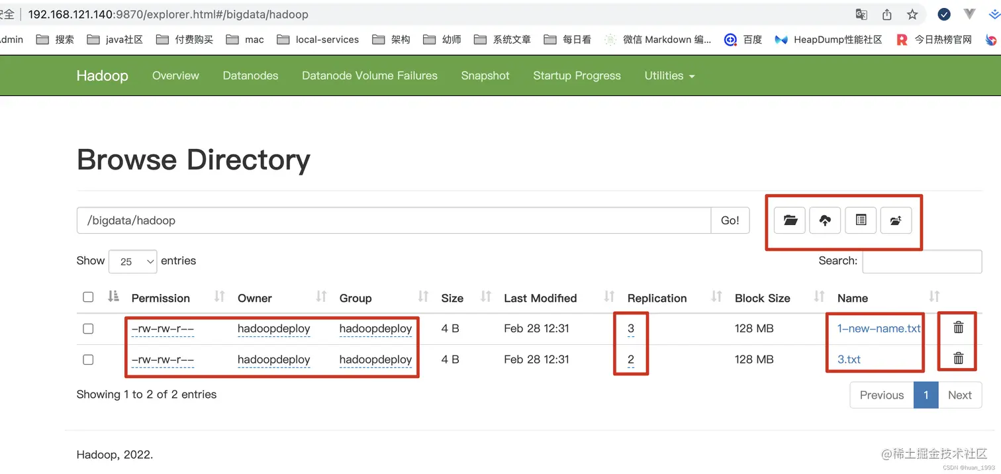Open the local-services bookmark folder

(x=318, y=40)
